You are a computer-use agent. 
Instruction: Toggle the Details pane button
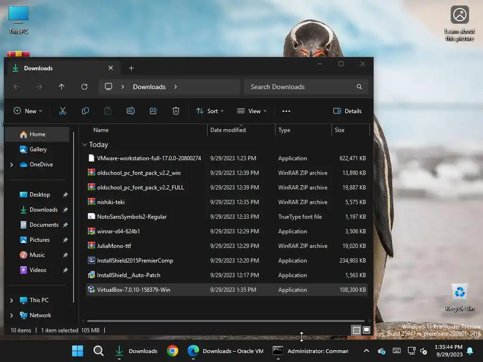348,111
